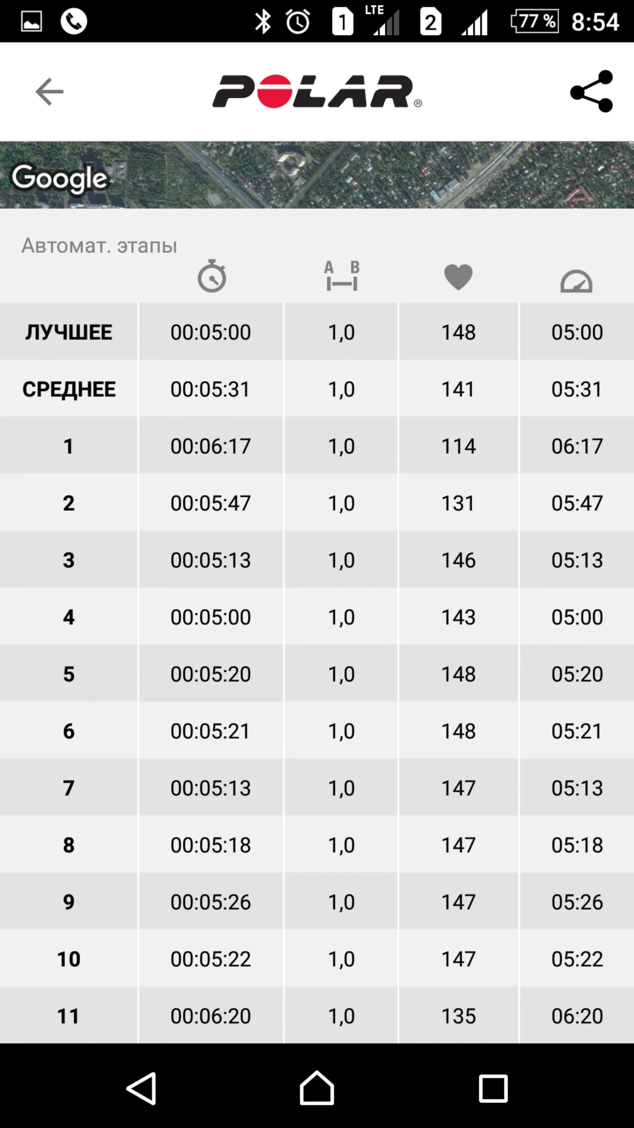Tap lap 11 heart rate value 135
634x1128 pixels.
tap(458, 1016)
